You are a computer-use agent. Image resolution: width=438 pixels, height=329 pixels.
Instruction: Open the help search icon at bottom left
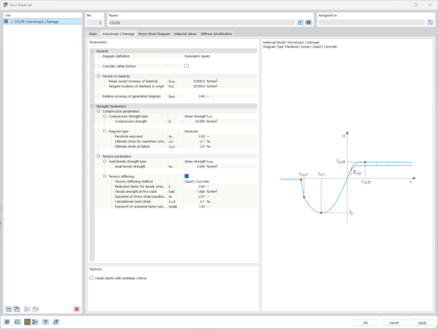pyautogui.click(x=7, y=322)
